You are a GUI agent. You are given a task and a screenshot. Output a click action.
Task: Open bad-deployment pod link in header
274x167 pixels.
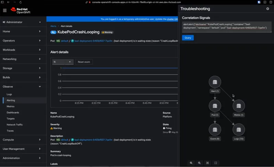(x=93, y=41)
